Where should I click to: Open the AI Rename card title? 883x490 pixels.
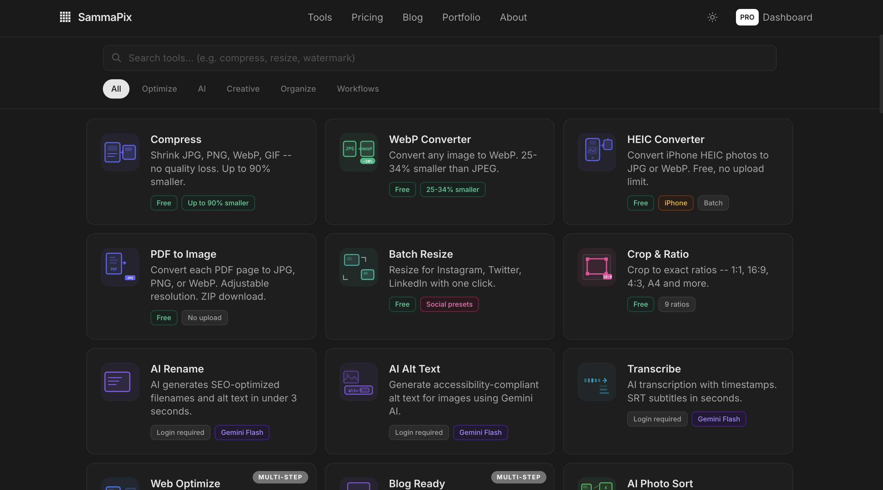177,369
